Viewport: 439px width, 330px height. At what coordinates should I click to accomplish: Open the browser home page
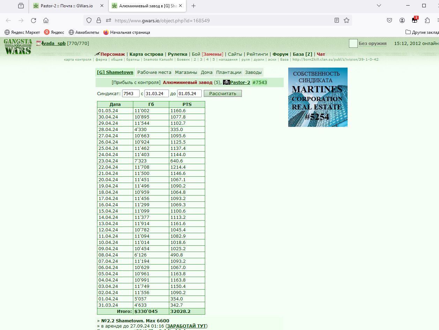(46, 21)
